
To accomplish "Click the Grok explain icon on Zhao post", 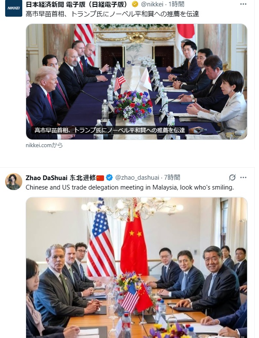I will [232, 178].
